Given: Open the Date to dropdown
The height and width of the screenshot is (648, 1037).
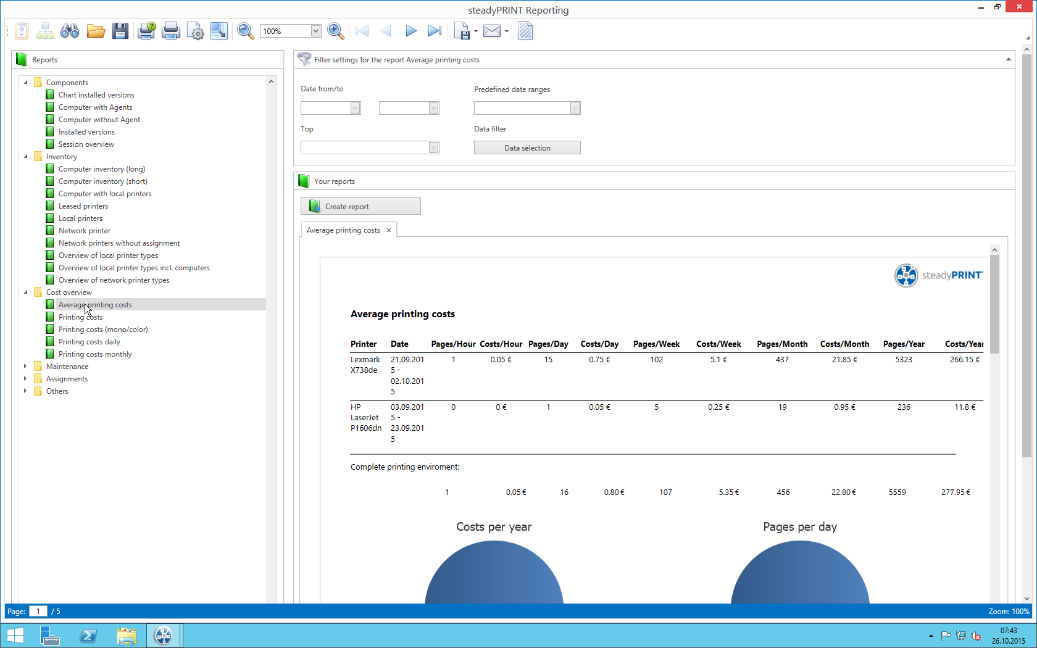Looking at the screenshot, I should click(433, 108).
